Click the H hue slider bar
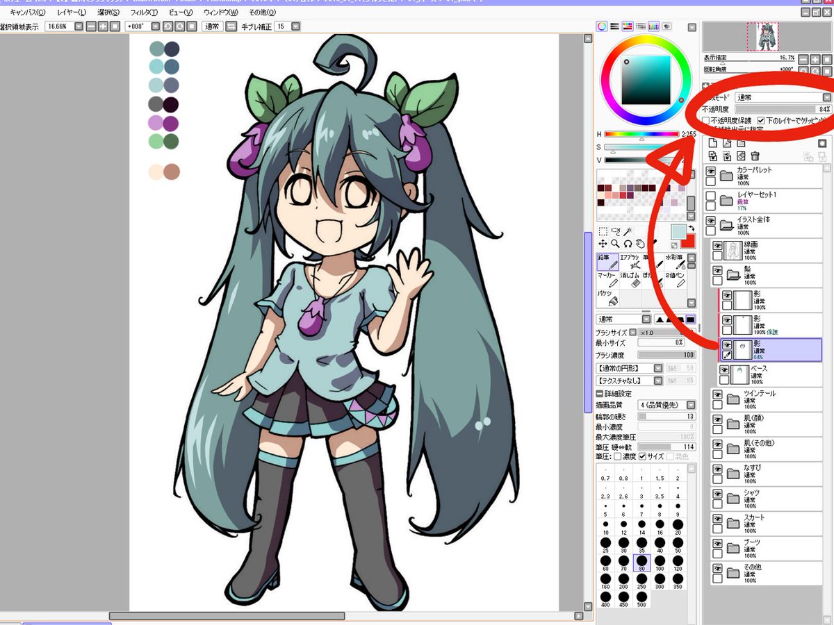Screen dimensions: 834x625 coord(641,133)
